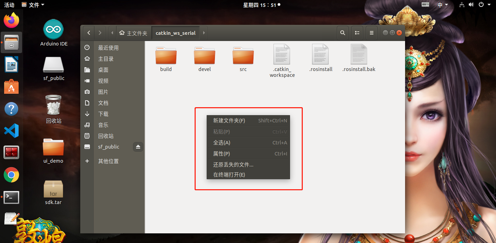
Task: Open 其他位置 in the sidebar
Action: [113, 161]
